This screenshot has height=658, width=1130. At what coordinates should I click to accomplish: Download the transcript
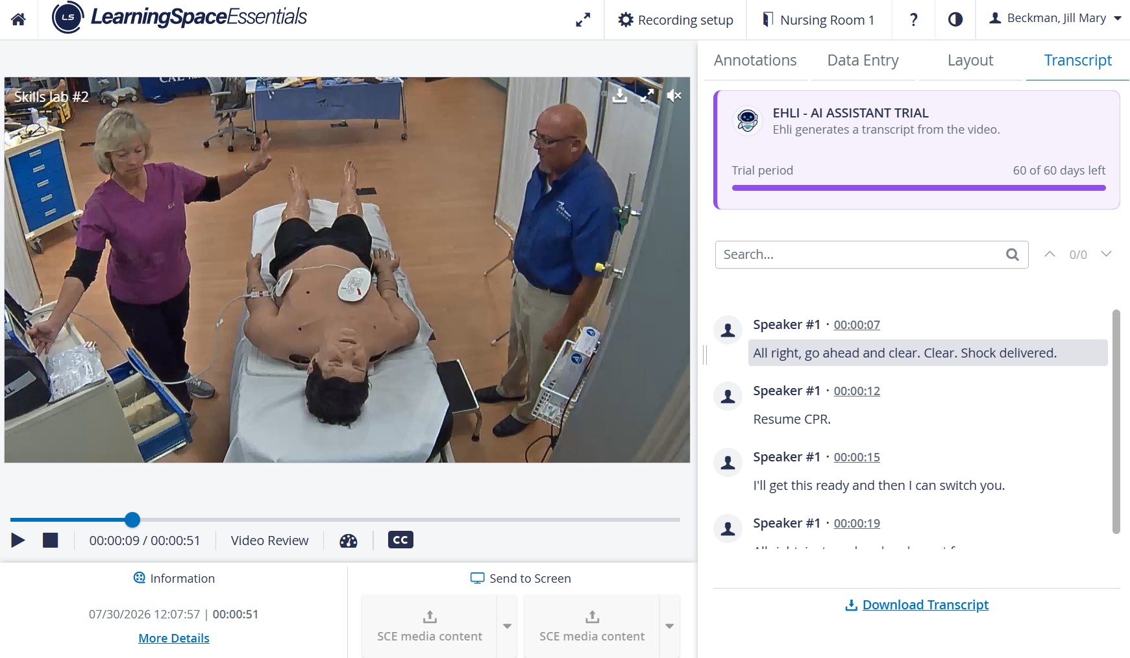916,605
